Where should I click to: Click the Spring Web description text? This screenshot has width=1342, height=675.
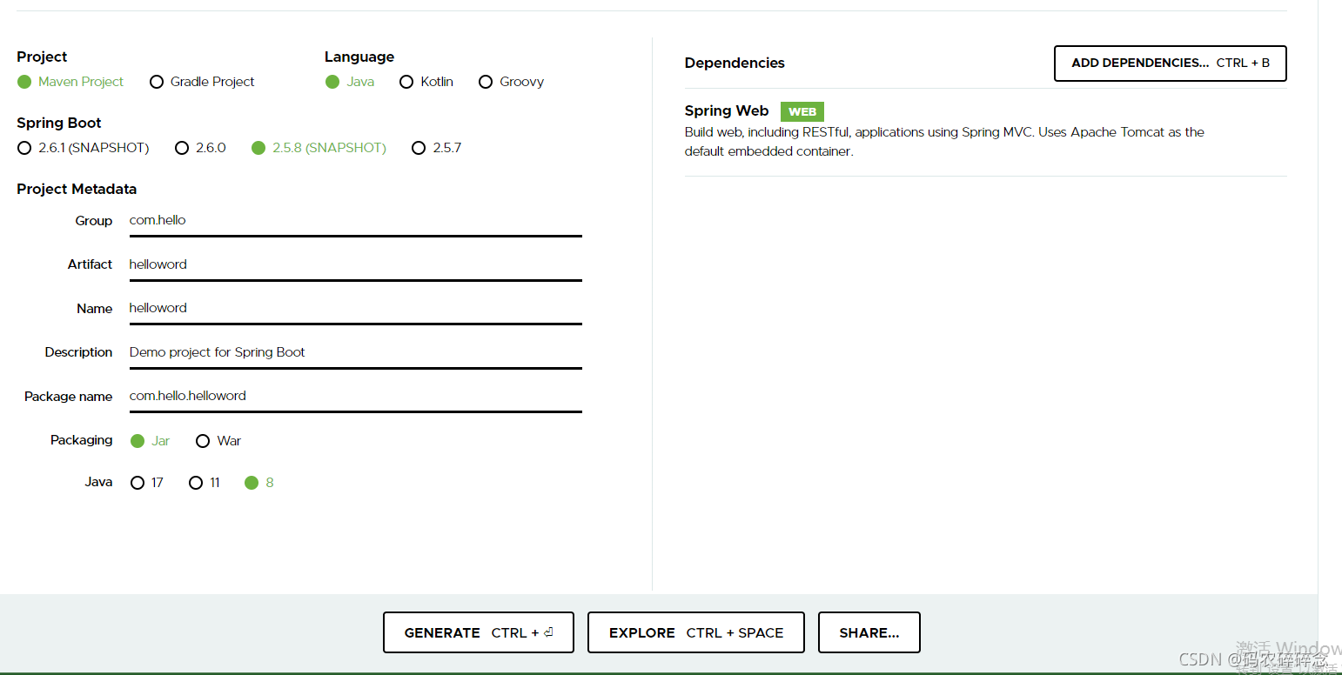(944, 142)
